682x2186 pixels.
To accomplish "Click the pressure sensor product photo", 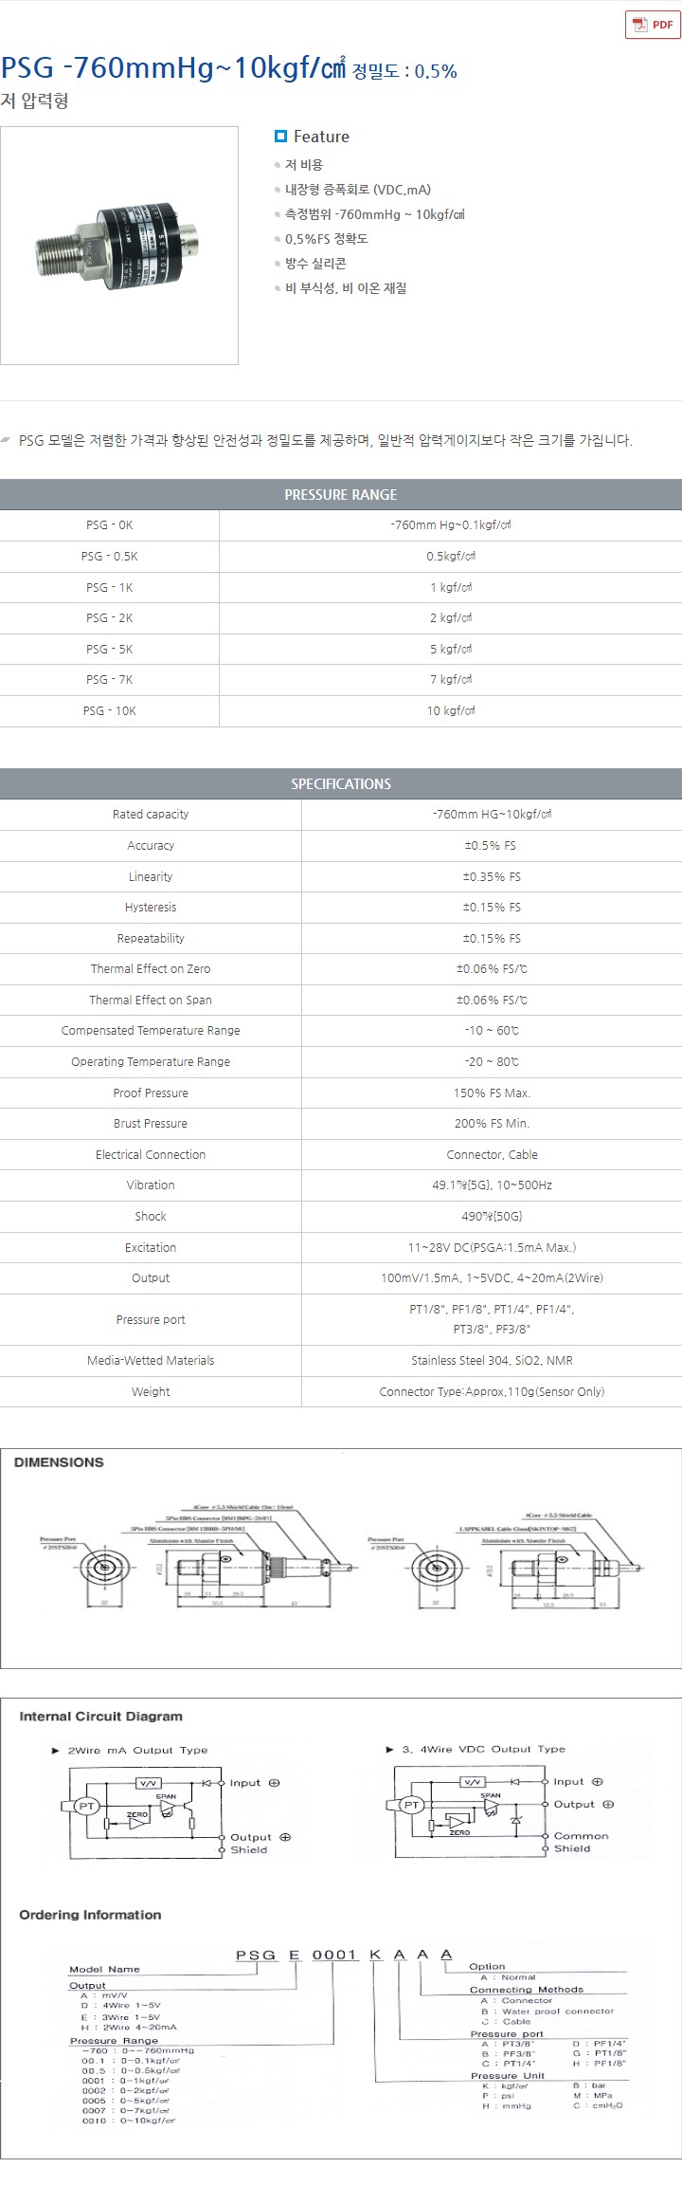I will 119,246.
